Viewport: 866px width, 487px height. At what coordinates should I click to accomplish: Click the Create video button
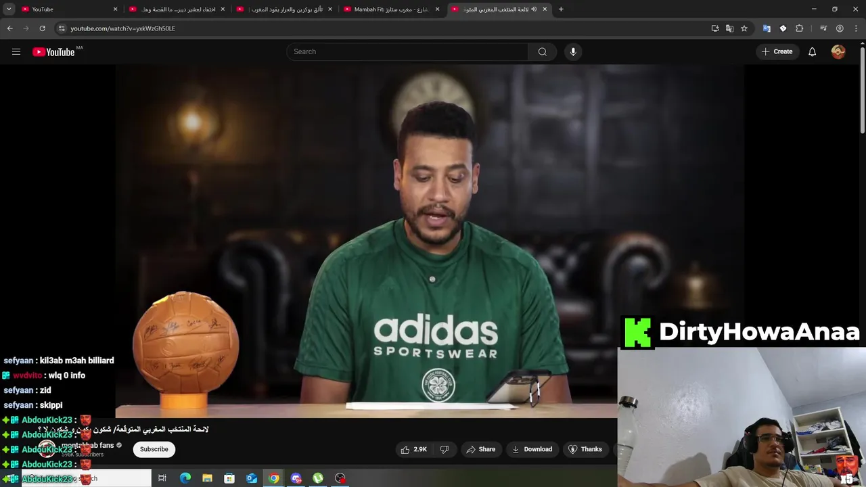point(777,51)
